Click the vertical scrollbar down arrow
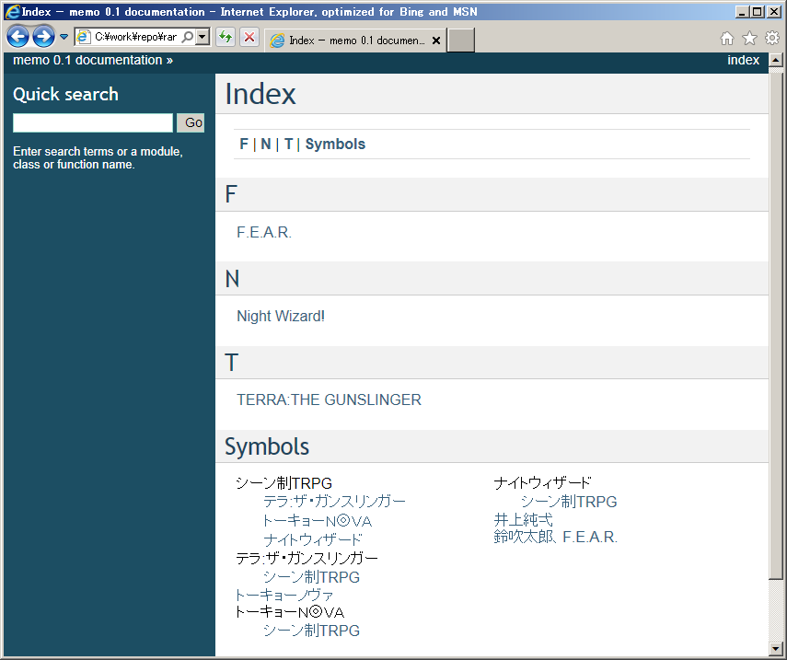 pos(776,650)
